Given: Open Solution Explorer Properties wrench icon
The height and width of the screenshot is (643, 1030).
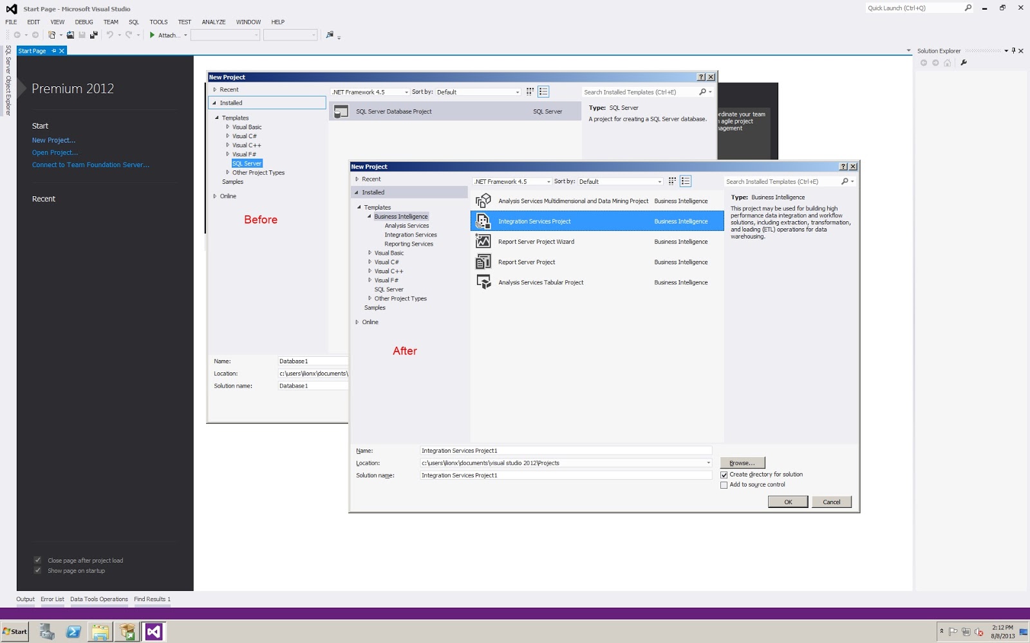Looking at the screenshot, I should point(964,62).
